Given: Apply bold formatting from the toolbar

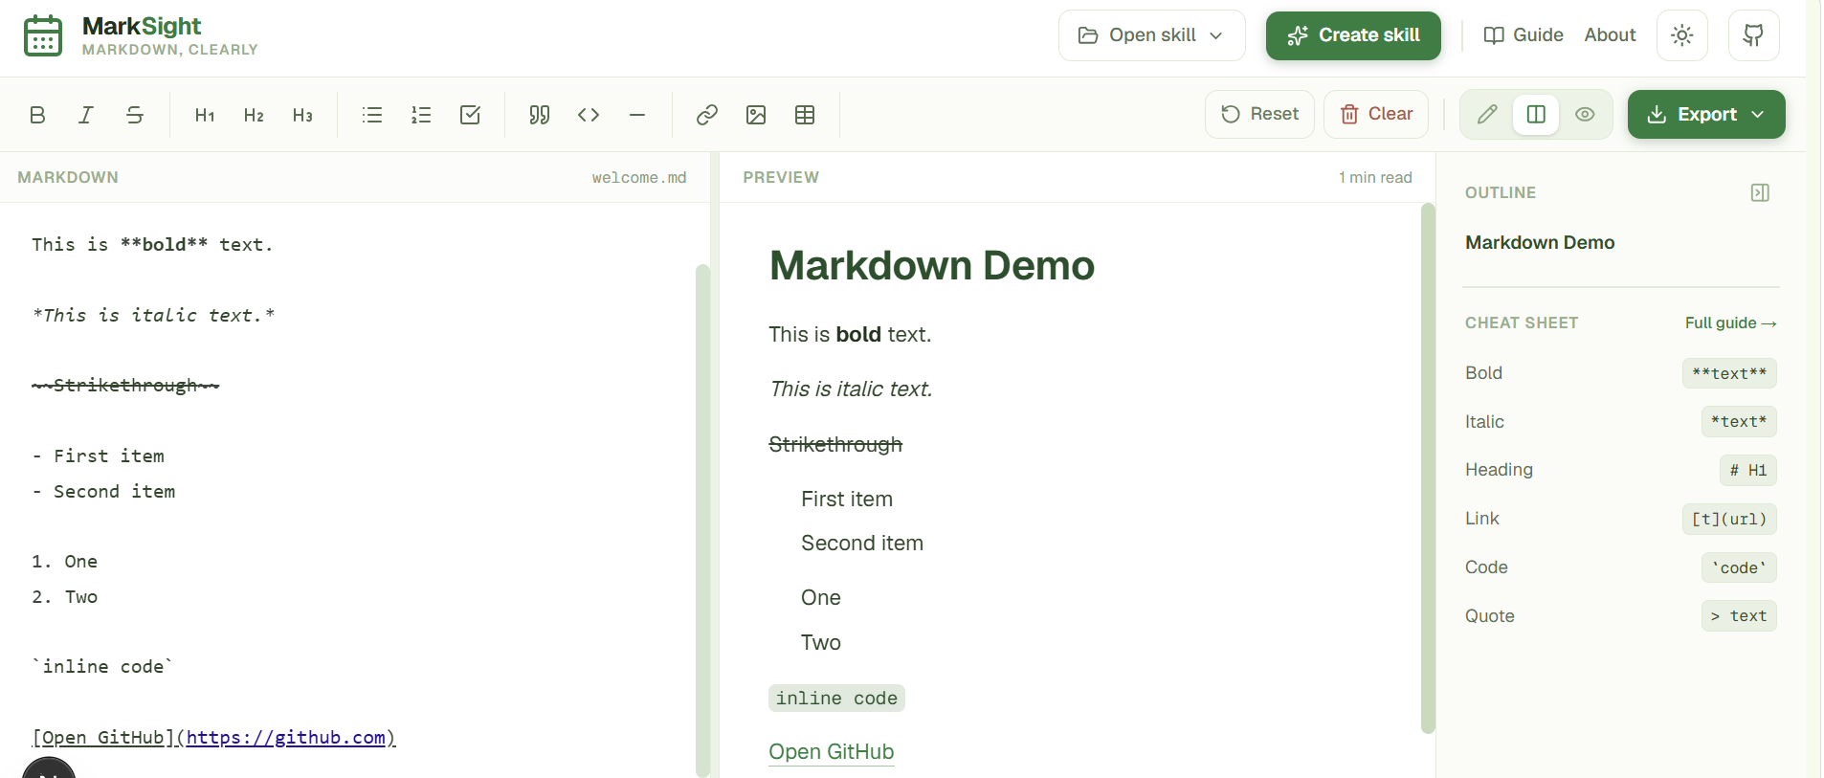Looking at the screenshot, I should click(x=37, y=115).
